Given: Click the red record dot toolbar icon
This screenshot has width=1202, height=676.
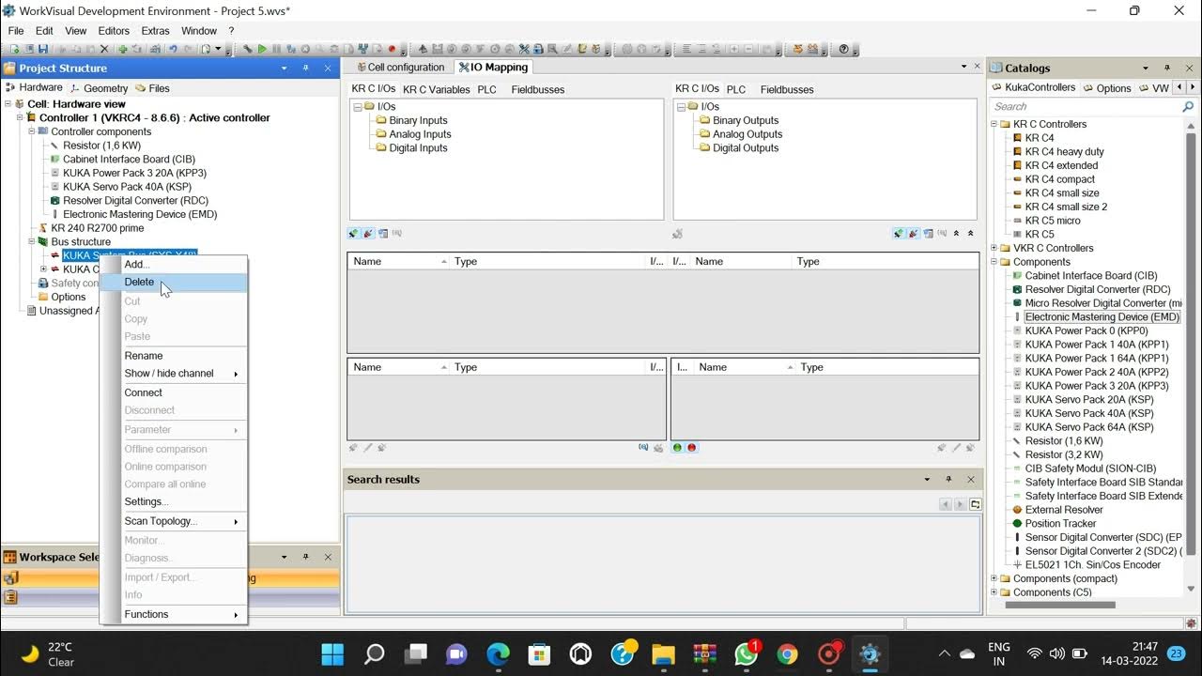Looking at the screenshot, I should coord(392,49).
